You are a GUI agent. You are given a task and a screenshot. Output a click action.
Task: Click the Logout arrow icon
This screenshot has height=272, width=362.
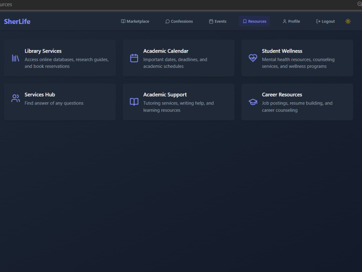pyautogui.click(x=318, y=21)
